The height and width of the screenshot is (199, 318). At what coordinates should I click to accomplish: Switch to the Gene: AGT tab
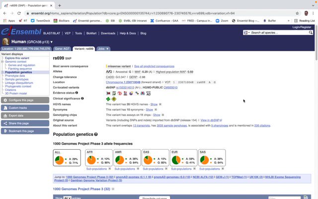(x=62, y=49)
